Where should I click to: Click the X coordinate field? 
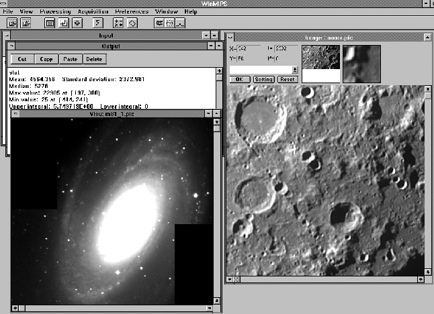[249, 49]
